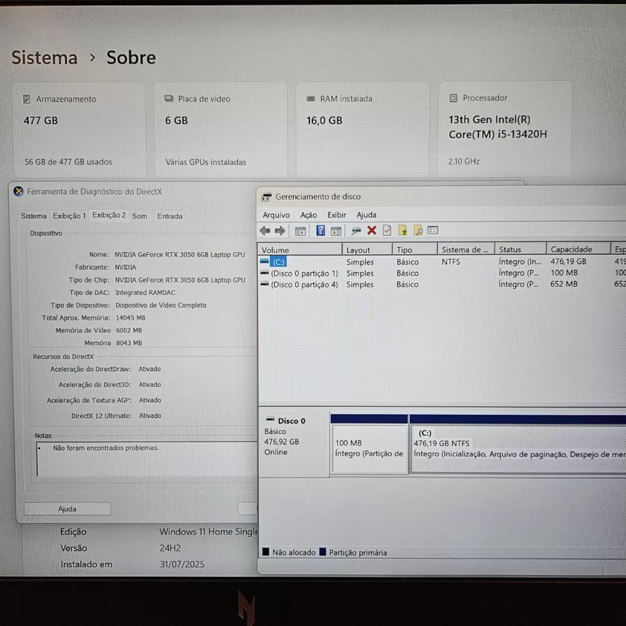Sort by the Sistema de... column header
The height and width of the screenshot is (626, 626).
(466, 250)
